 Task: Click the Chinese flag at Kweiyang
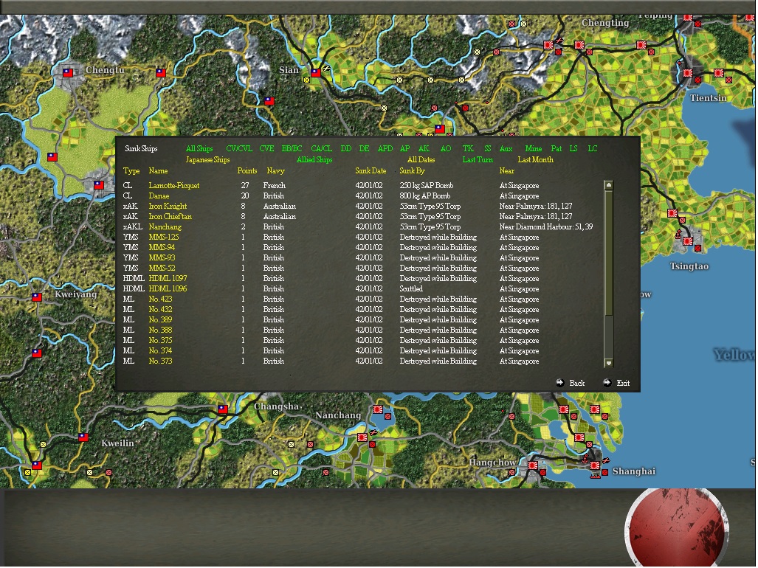(x=37, y=297)
